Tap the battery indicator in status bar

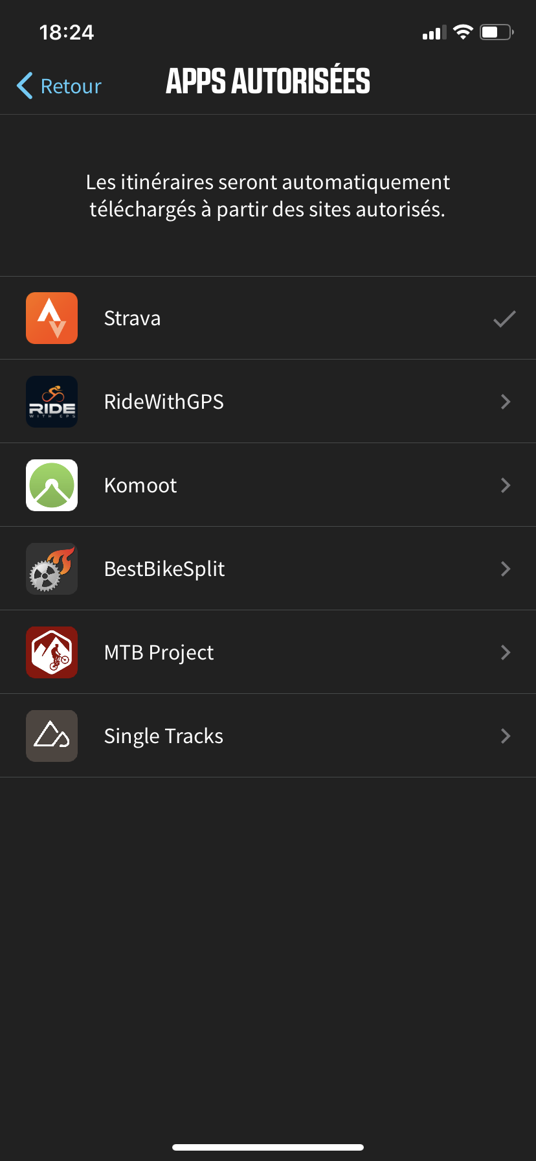coord(496,32)
